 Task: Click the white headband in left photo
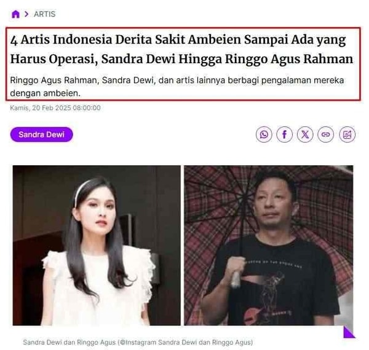click(x=80, y=192)
